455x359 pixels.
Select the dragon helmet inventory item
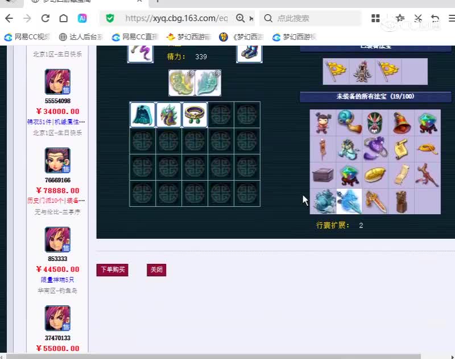168,115
